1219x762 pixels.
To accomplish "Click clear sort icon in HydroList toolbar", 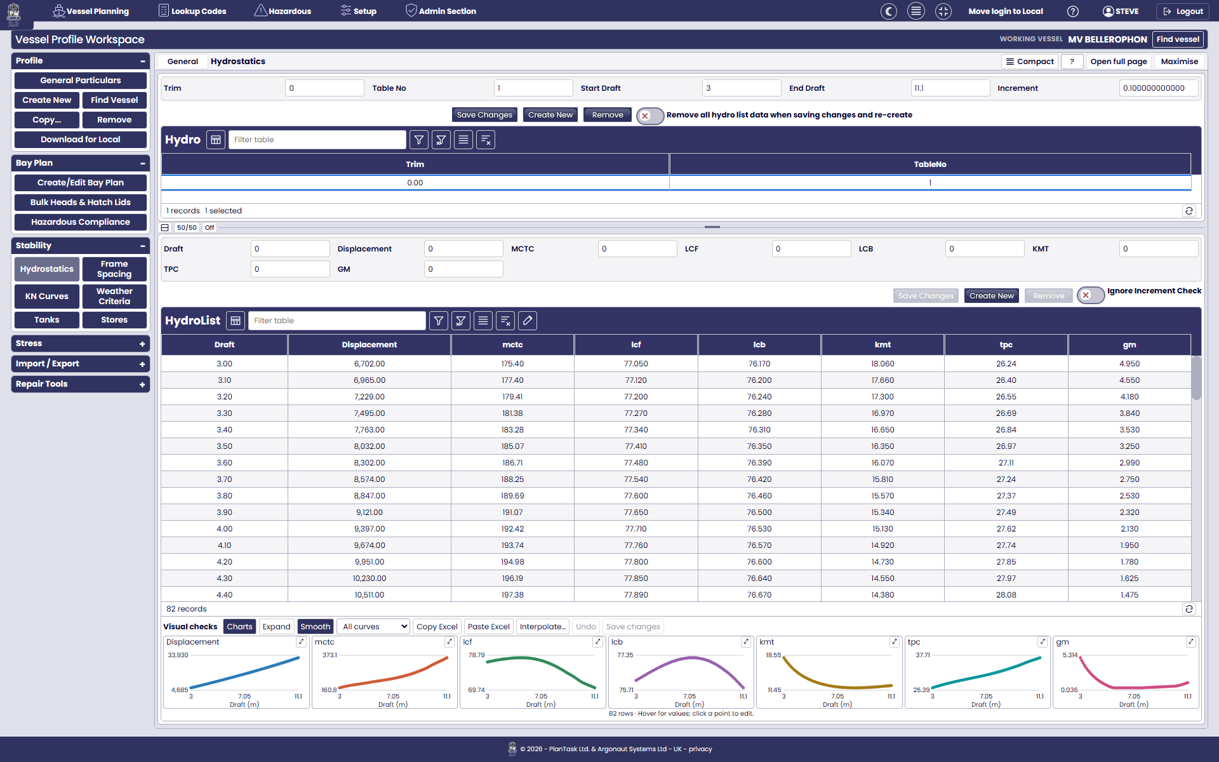I will coord(505,321).
